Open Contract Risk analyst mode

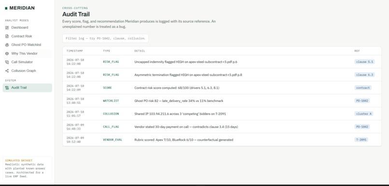point(28,36)
